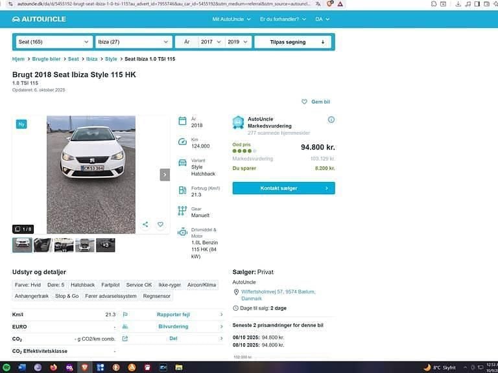Click the translate icon in the address bar
This screenshot has height=373, width=498.
tap(318, 4)
